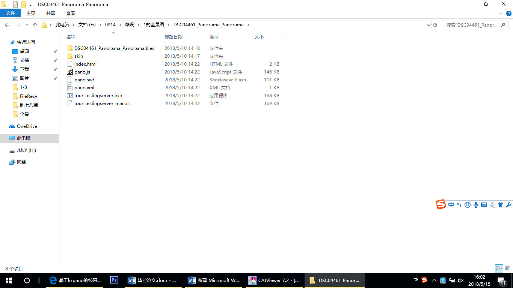The width and height of the screenshot is (513, 288).
Task: Open the 共享 ribbon tab
Action: tap(51, 13)
